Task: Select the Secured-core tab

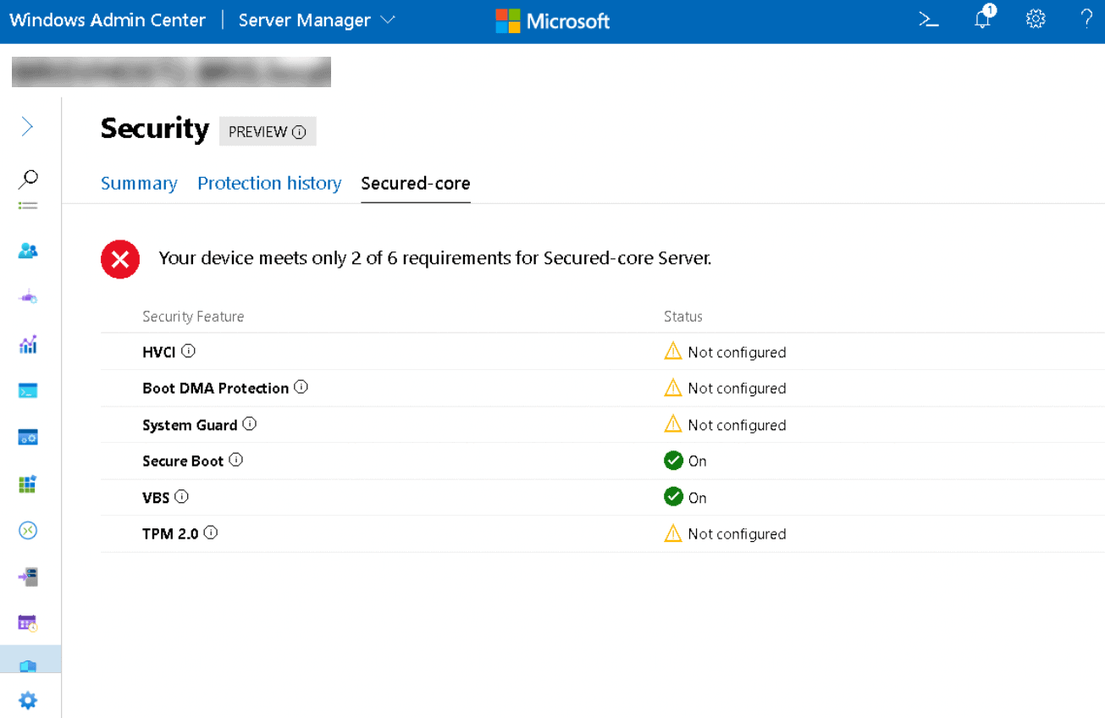Action: [x=416, y=183]
